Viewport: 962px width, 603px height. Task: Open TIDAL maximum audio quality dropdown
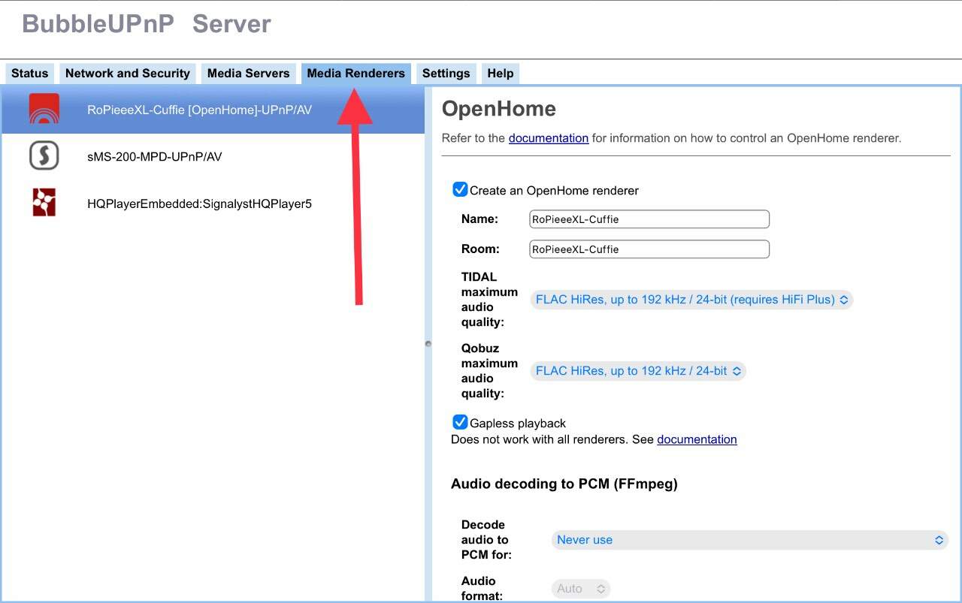pos(691,300)
